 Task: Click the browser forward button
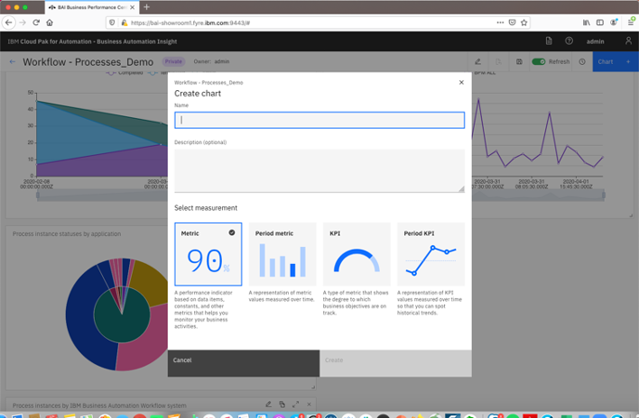23,23
